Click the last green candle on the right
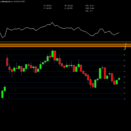 click(119, 79)
